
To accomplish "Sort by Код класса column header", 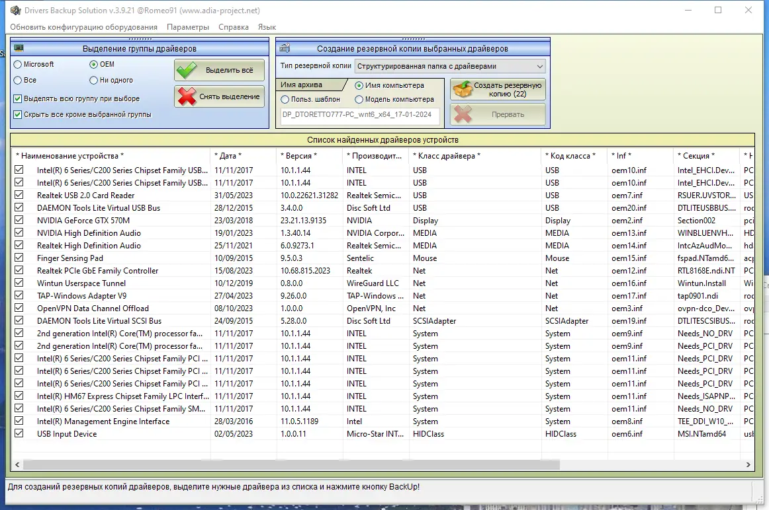I will (x=575, y=156).
